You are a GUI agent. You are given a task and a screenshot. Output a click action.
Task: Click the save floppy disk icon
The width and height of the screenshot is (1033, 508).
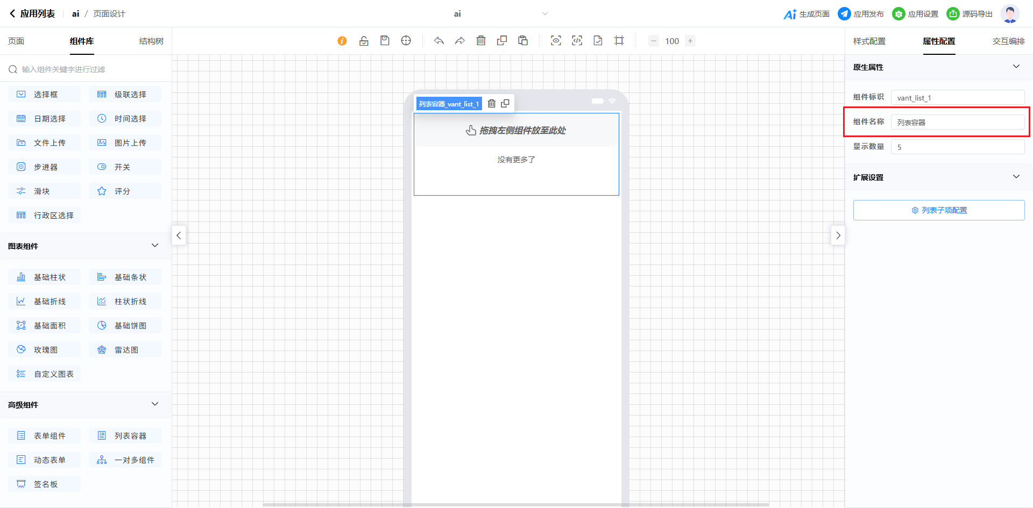click(x=385, y=41)
